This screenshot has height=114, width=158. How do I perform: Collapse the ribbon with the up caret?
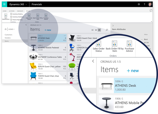point(151,21)
